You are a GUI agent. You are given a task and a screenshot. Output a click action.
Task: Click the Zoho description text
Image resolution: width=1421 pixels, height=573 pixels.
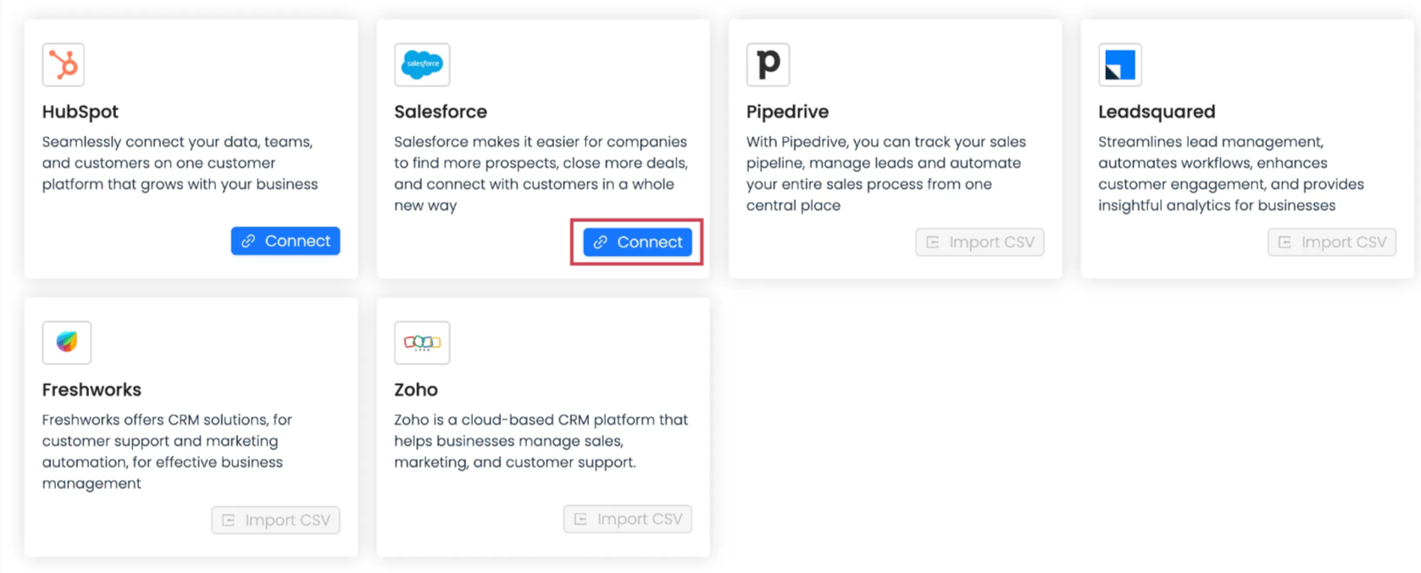541,441
